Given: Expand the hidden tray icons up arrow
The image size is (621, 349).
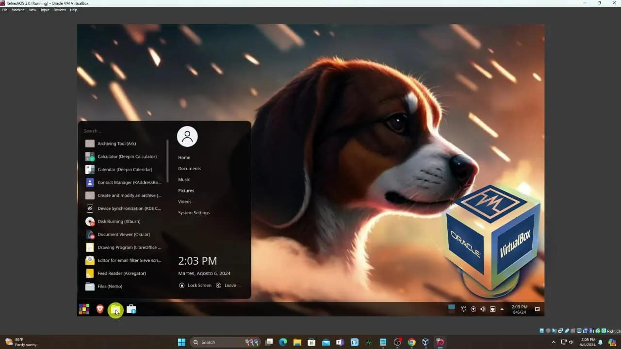Looking at the screenshot, I should (502, 309).
